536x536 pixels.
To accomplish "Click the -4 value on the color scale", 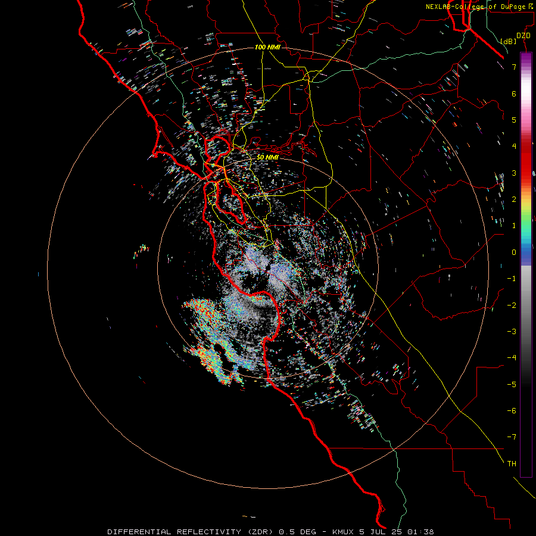I will (x=512, y=358).
